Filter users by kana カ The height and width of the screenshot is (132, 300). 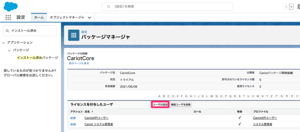[x=282, y=96]
